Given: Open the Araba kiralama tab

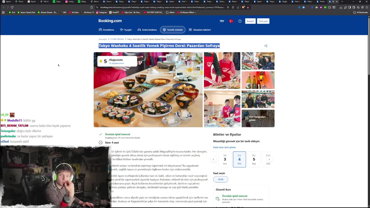Looking at the screenshot, I should [x=147, y=30].
